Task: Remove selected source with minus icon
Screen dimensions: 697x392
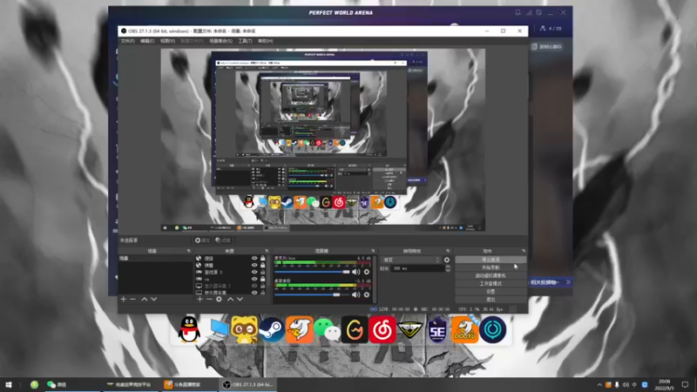Action: click(x=209, y=299)
